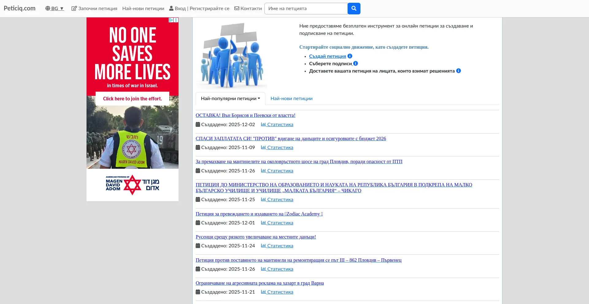Switch to the Най-нови петиции tab
The height and width of the screenshot is (304, 589).
(x=291, y=99)
